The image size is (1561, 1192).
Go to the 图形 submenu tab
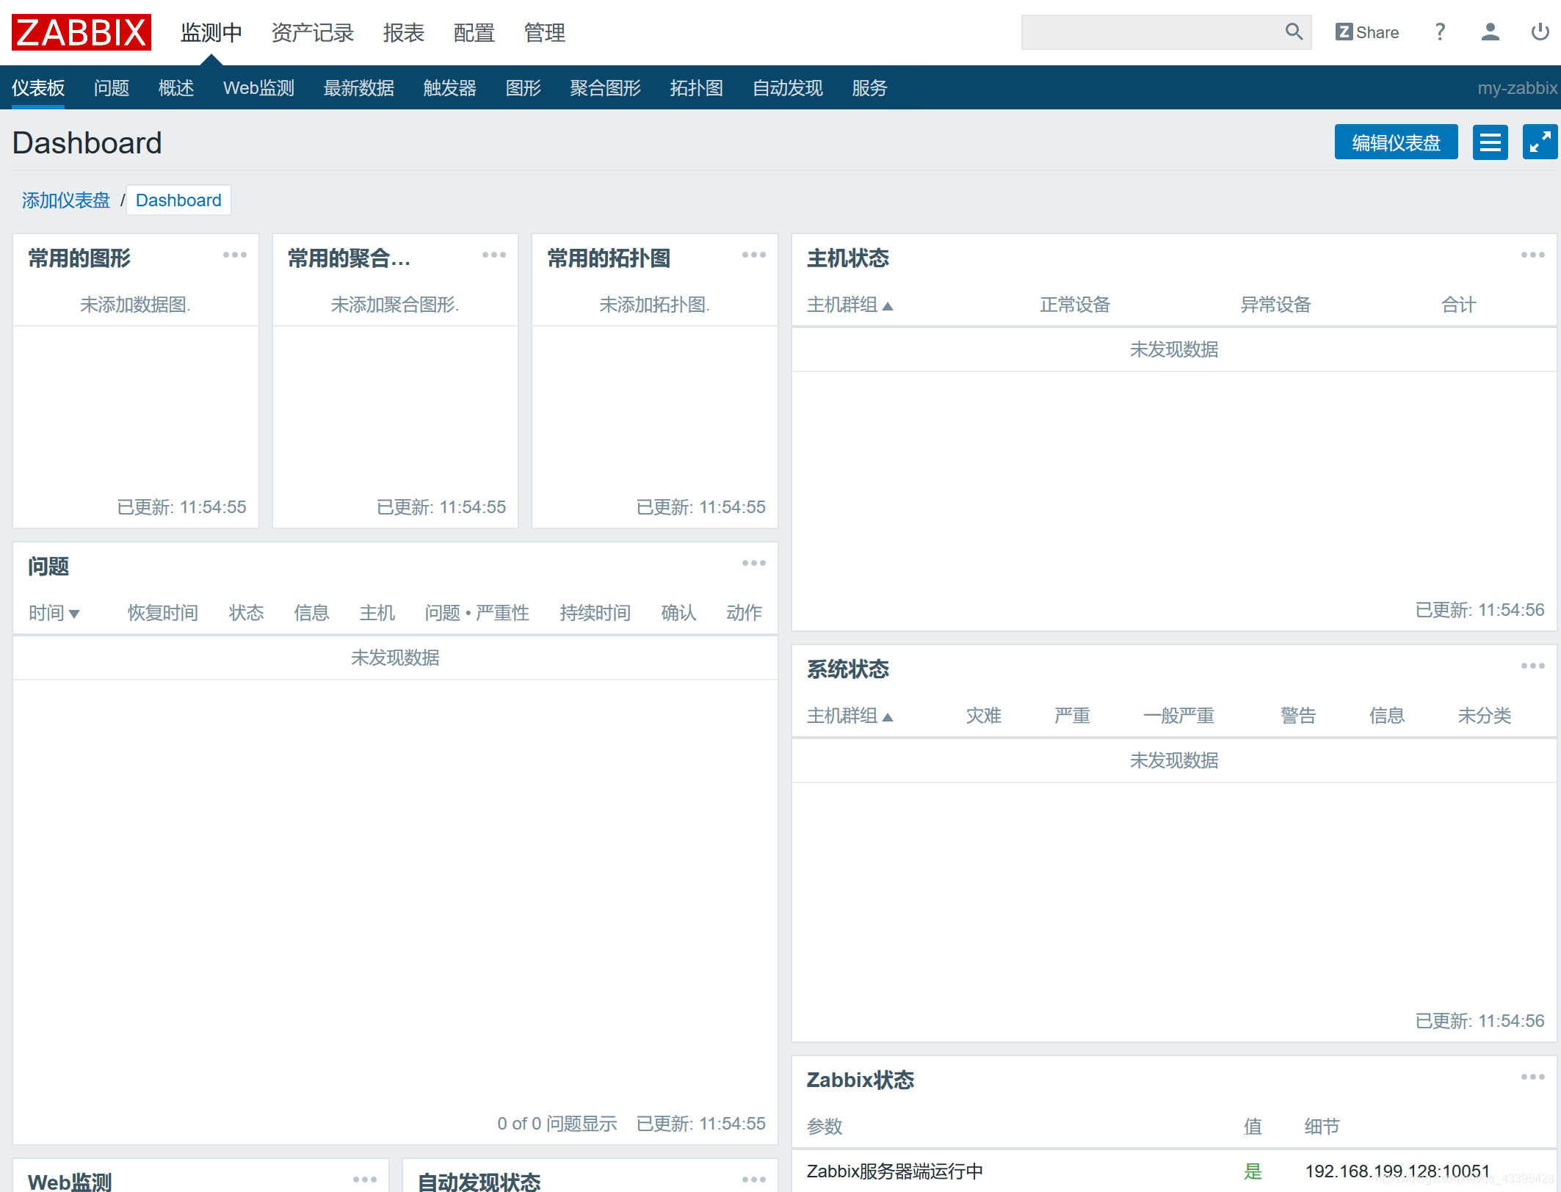pos(524,88)
